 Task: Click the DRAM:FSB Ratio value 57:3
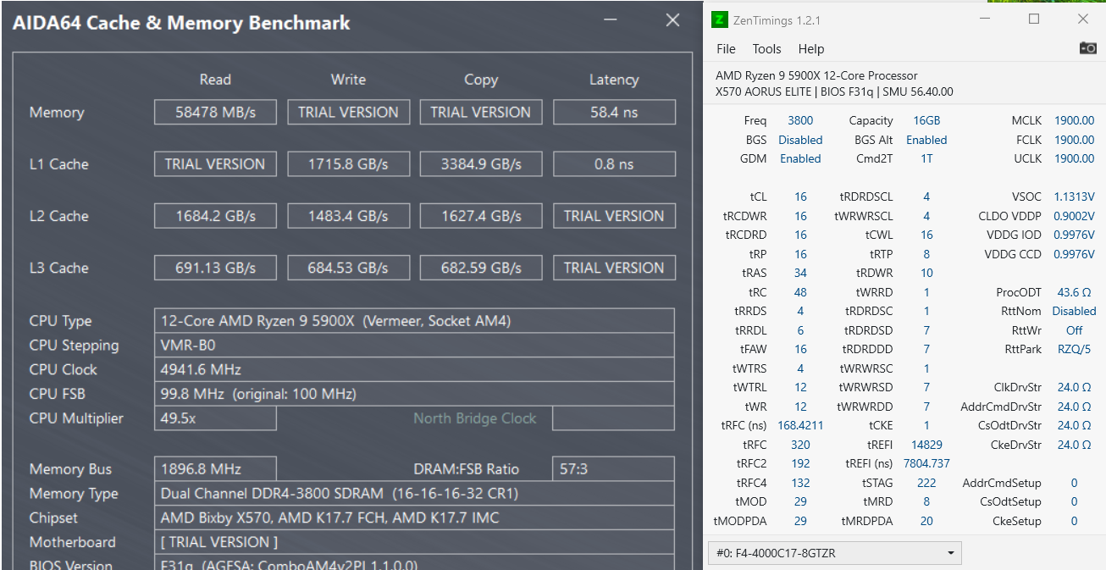click(x=614, y=469)
